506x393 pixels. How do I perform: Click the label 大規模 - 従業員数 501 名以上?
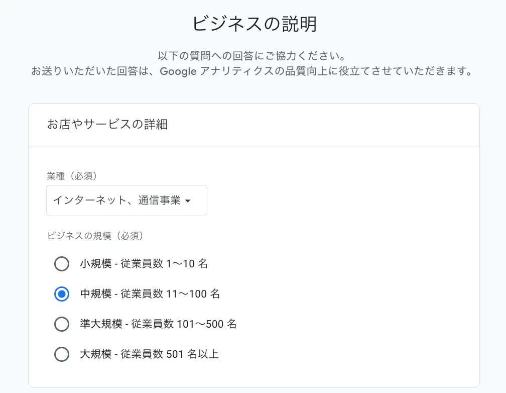[x=150, y=354]
